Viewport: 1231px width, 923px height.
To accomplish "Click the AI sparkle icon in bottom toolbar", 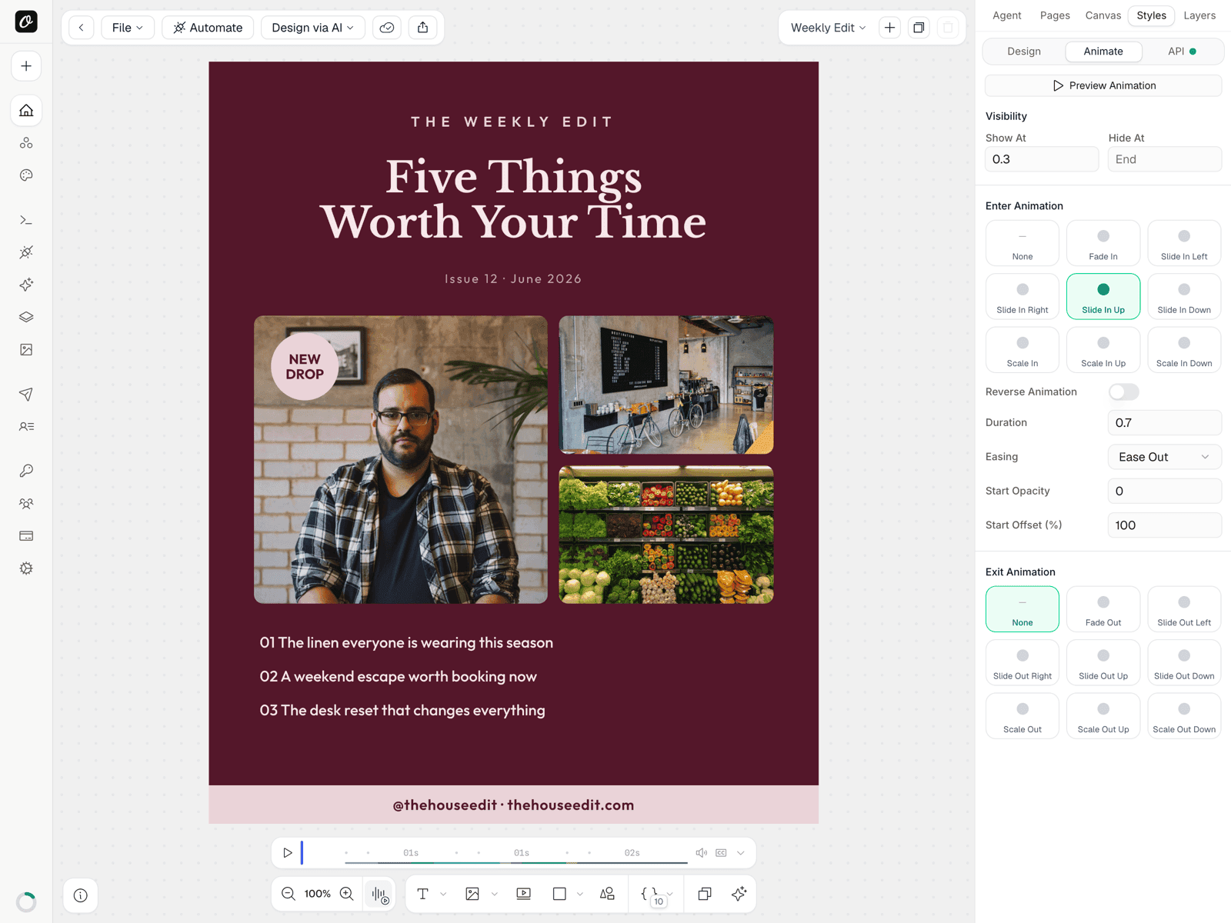I will click(x=739, y=894).
